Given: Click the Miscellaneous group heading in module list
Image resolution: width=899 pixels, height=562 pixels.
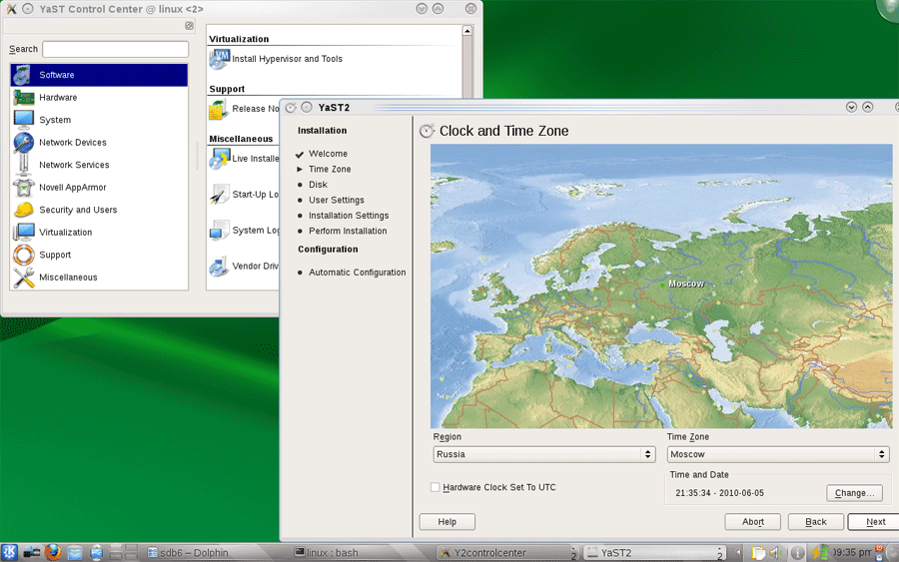Looking at the screenshot, I should tap(241, 139).
